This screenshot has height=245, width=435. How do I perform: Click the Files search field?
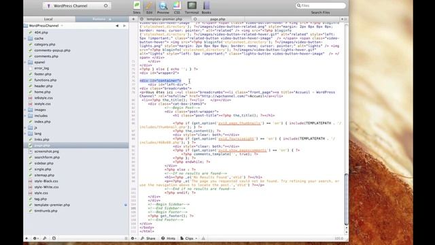click(x=320, y=5)
